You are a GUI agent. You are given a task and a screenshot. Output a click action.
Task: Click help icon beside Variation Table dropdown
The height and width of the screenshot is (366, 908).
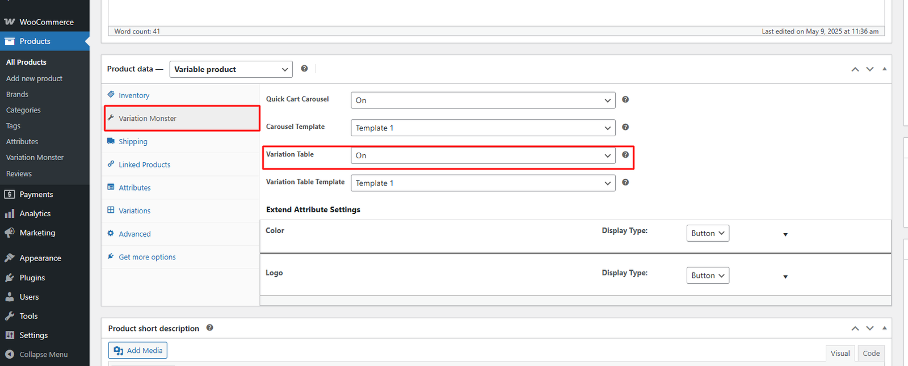tap(625, 155)
